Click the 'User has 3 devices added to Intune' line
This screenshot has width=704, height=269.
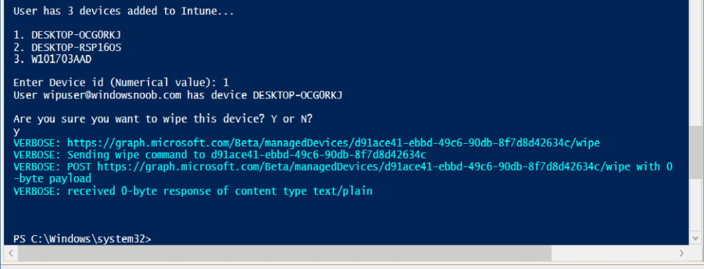124,11
